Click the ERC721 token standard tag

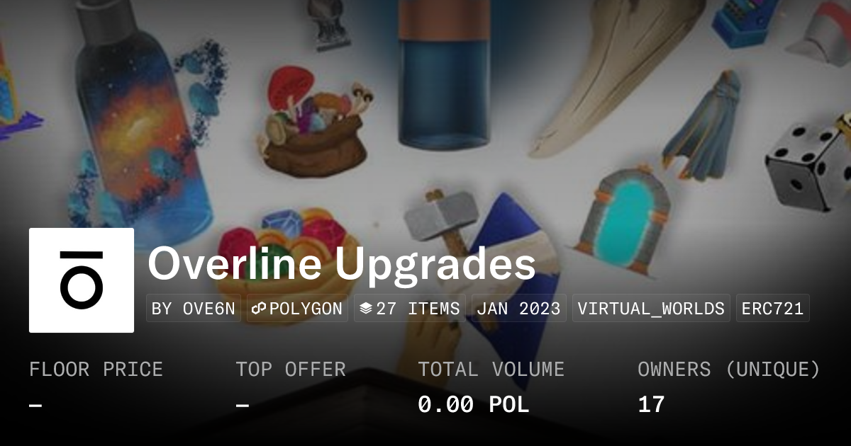point(773,309)
